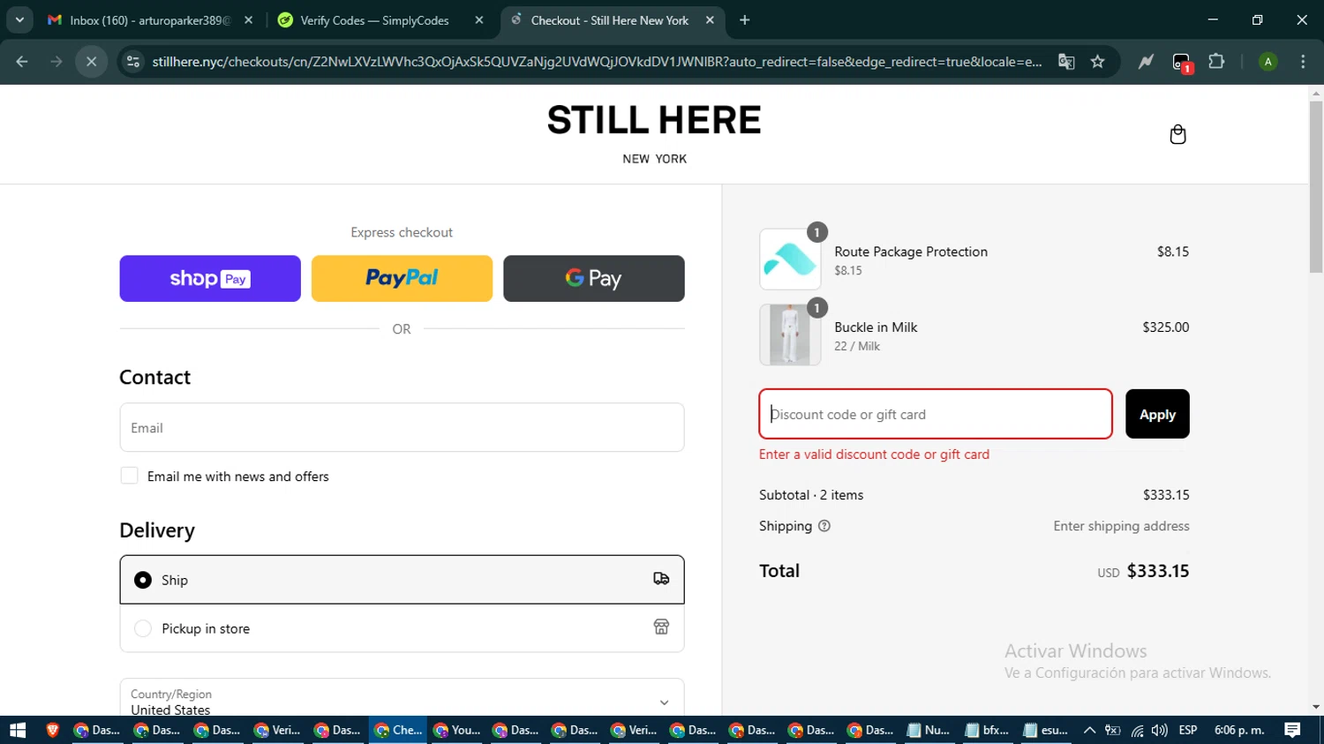
Task: Click the $325.00 price of Buckle in Milk
Action: coord(1165,327)
